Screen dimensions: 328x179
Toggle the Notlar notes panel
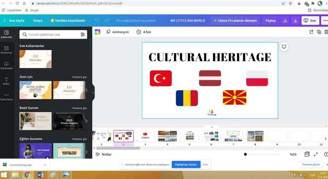(104, 154)
